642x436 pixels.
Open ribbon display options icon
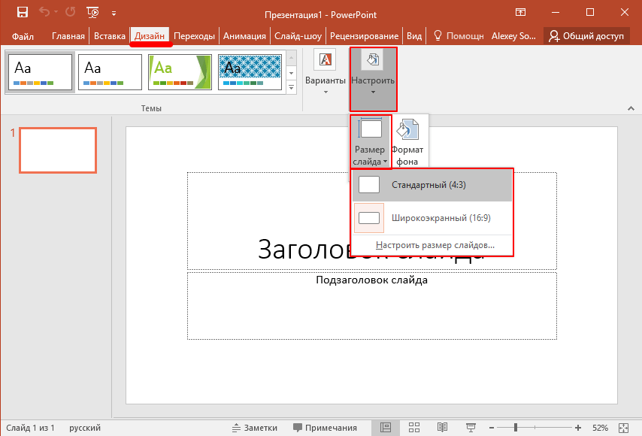coord(520,12)
